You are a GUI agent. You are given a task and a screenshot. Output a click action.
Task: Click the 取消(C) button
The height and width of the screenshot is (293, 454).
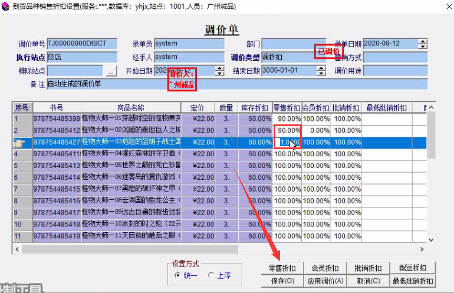pos(368,281)
